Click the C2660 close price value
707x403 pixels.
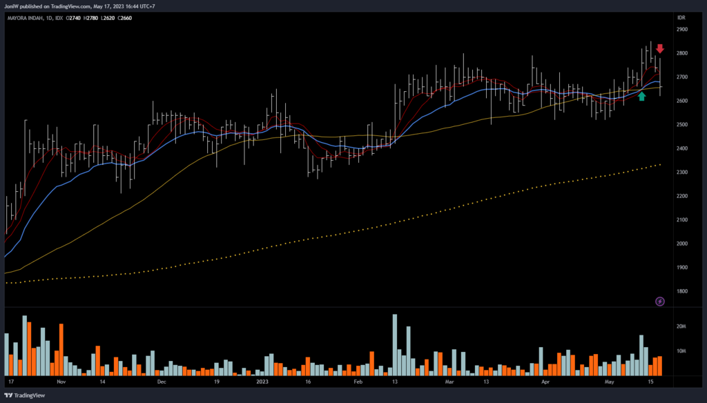[124, 17]
